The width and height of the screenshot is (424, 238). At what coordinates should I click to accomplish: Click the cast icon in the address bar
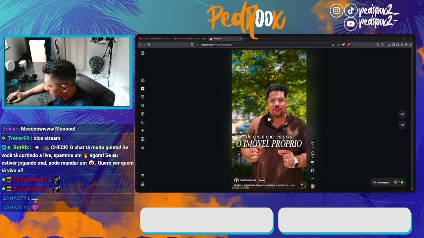click(333, 45)
